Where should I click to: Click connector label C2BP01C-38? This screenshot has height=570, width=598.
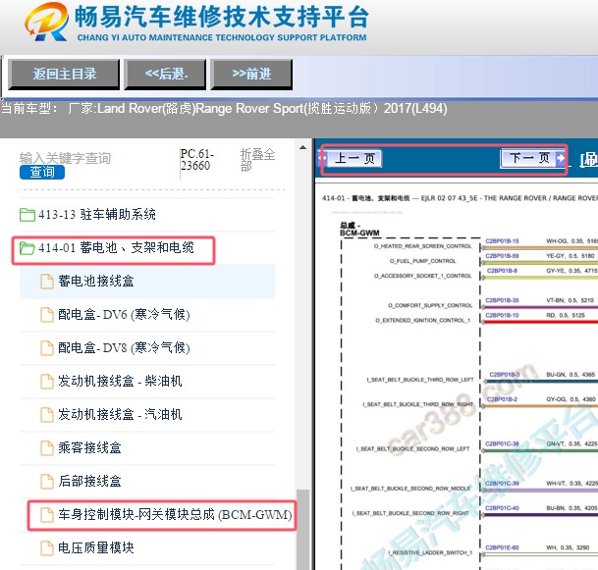tap(502, 443)
